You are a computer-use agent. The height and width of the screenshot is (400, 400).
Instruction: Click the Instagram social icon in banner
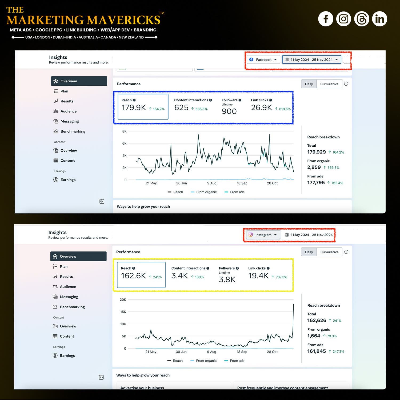point(343,19)
